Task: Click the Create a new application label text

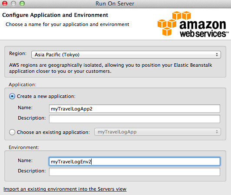Action: [46, 96]
